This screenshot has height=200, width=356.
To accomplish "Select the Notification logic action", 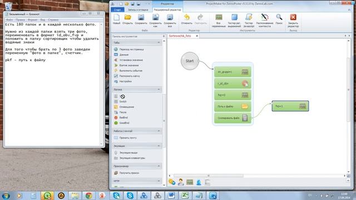I will 124,107.
